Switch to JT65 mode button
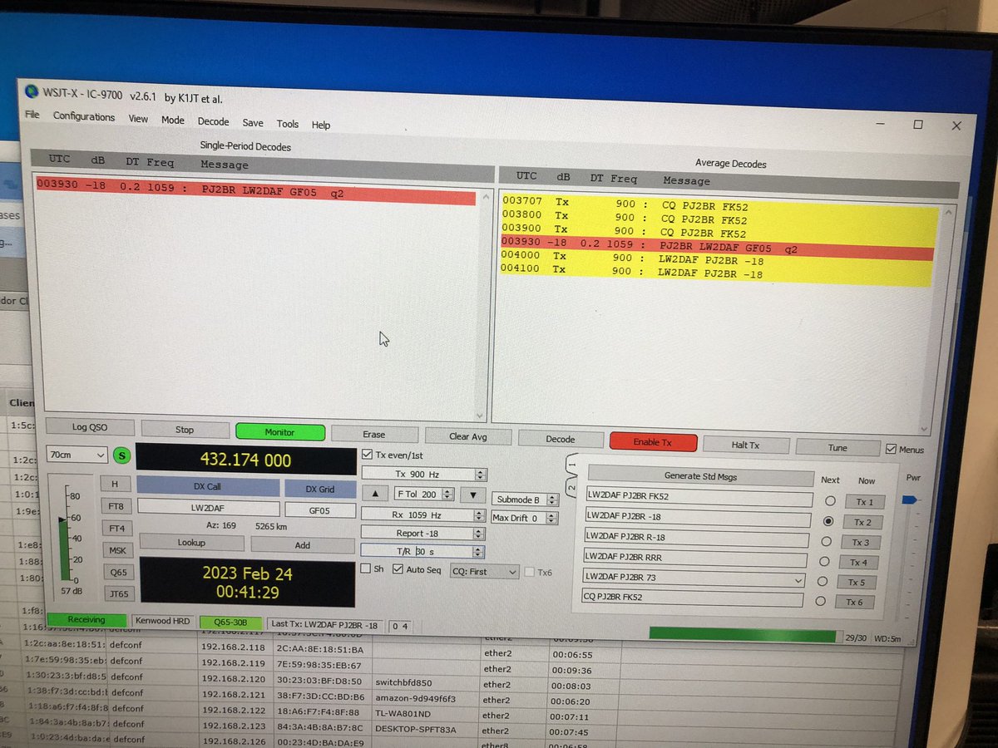Viewport: 998px width, 748px height. point(120,593)
